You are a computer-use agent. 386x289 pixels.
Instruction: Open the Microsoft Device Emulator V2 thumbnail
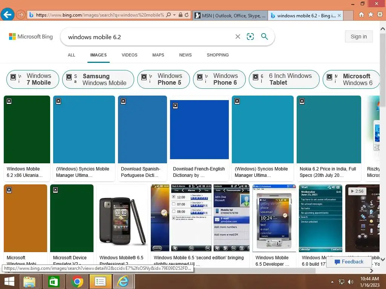click(72, 218)
